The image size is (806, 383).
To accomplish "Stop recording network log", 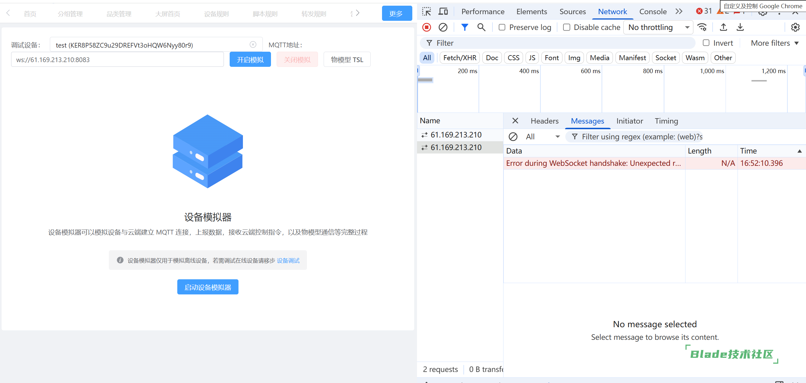I will (x=427, y=27).
